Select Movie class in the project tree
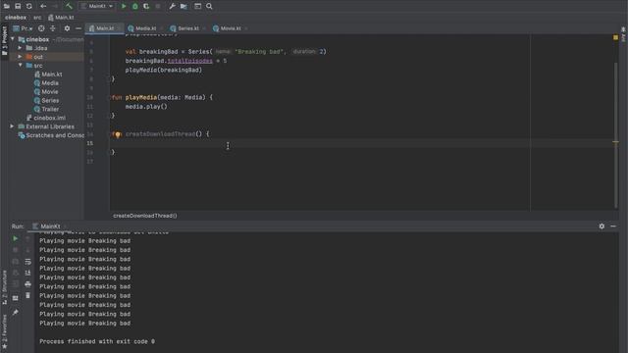628x353 pixels. tap(46, 91)
